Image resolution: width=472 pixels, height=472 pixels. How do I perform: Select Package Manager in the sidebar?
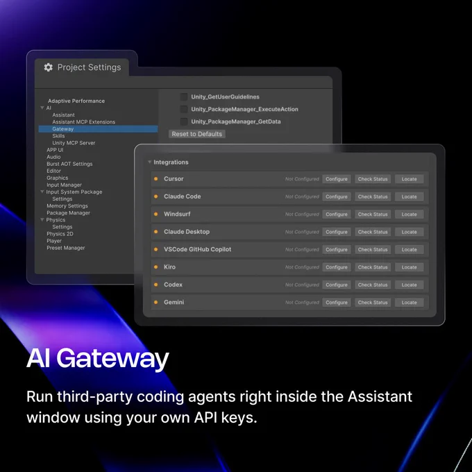(68, 213)
